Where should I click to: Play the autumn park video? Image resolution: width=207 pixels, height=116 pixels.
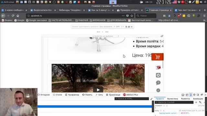[x=98, y=90]
